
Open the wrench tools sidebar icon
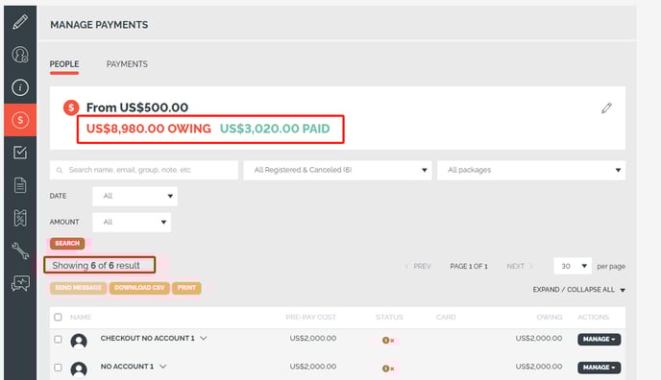20,250
